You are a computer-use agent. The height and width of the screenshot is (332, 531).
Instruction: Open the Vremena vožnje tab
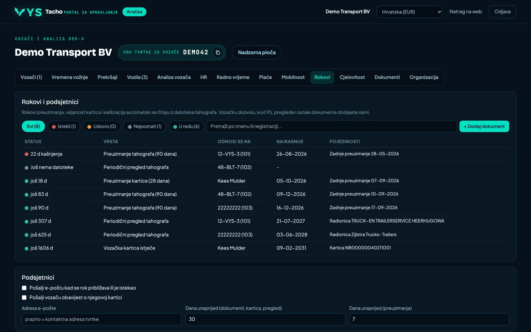click(x=70, y=77)
